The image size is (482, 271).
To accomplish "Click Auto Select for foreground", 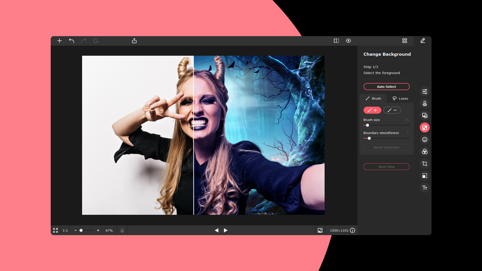I will [x=386, y=87].
